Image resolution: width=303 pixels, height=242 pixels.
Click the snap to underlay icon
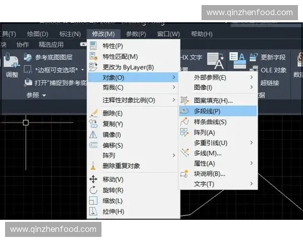(28, 82)
